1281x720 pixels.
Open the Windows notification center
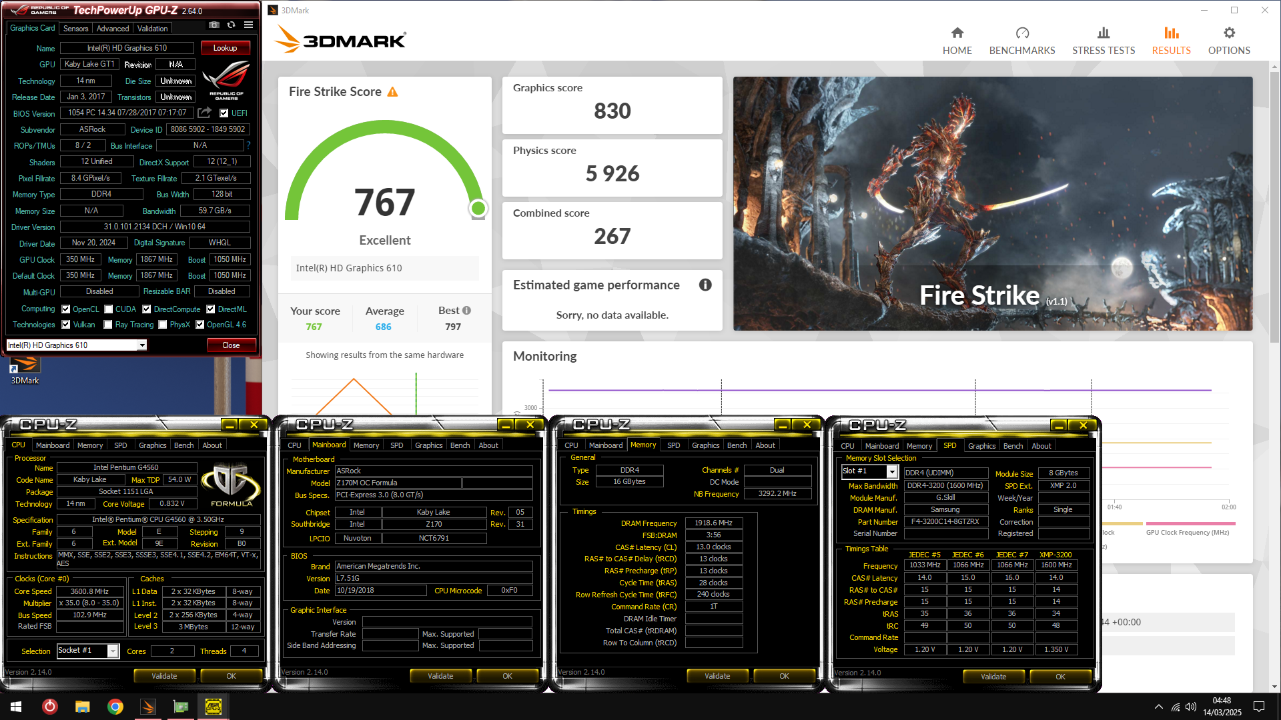(x=1259, y=707)
